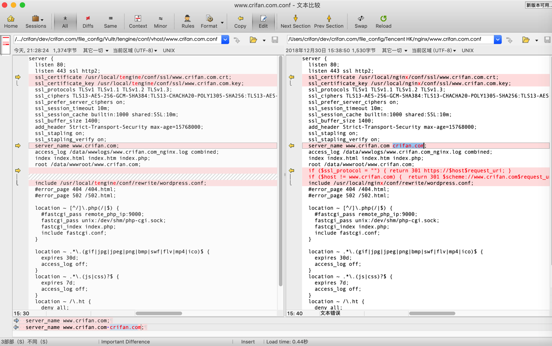Go to the Home view
The width and height of the screenshot is (552, 346).
(11, 21)
